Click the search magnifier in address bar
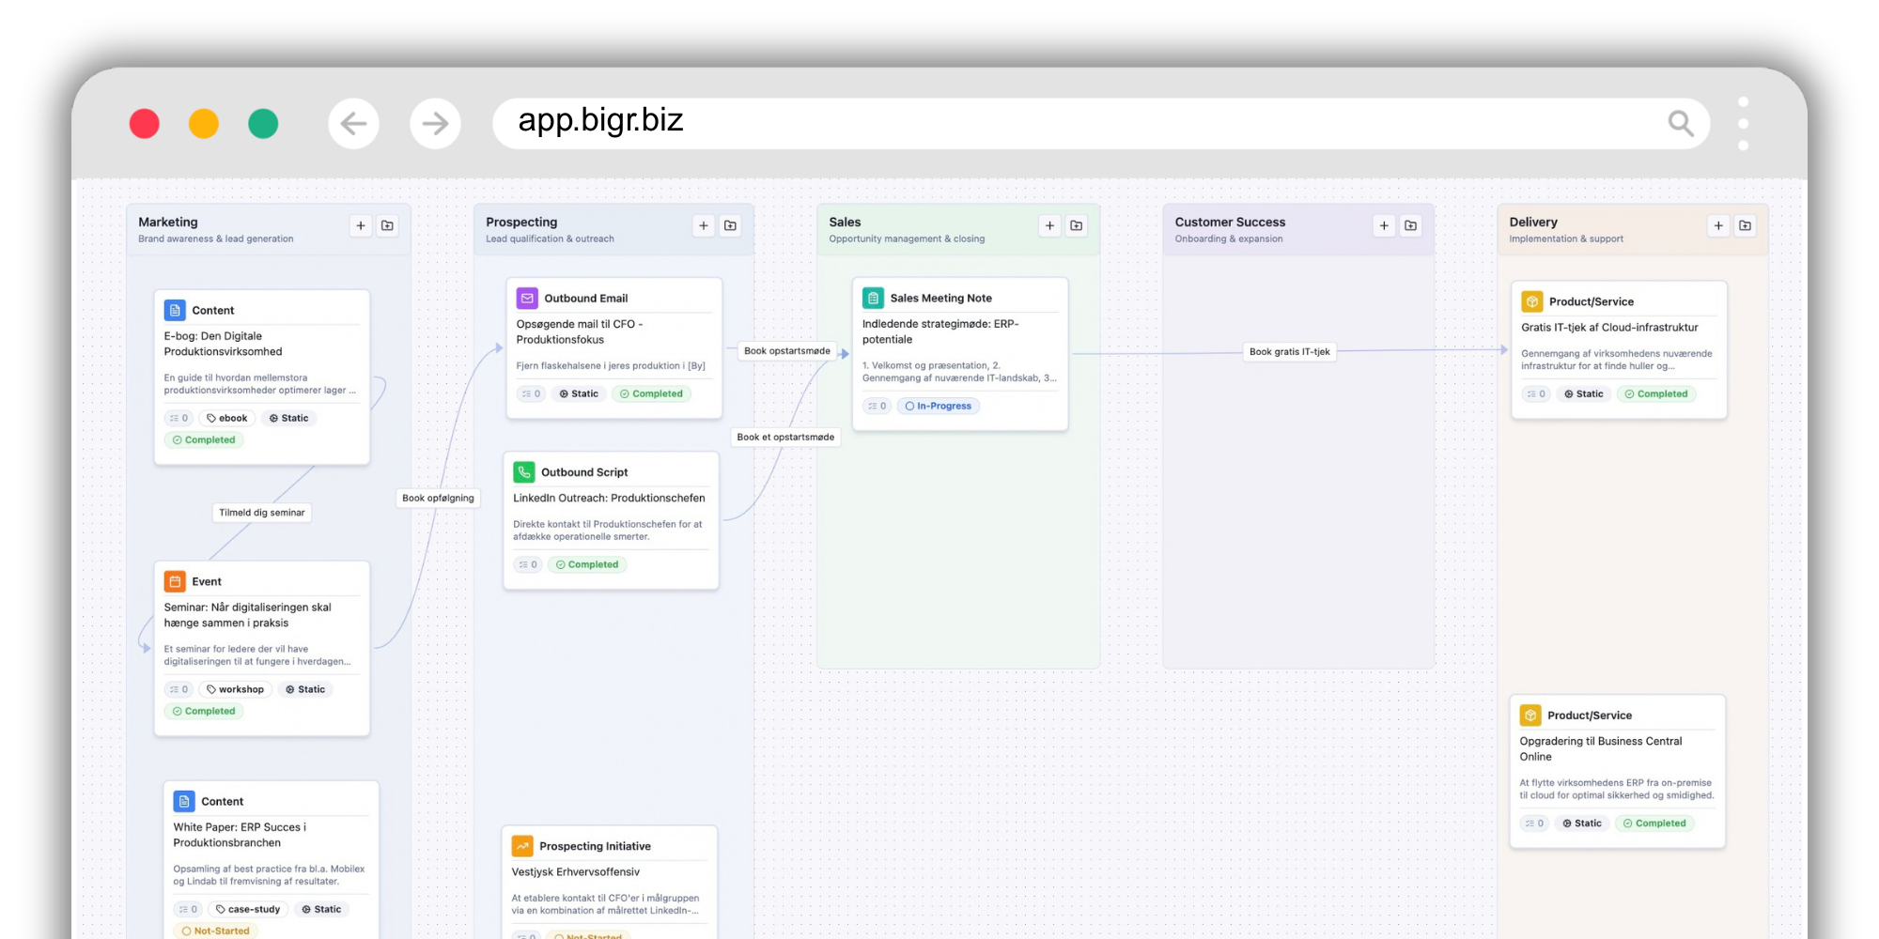This screenshot has width=1879, height=939. click(1680, 123)
